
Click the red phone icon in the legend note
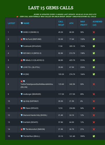(17, 17)
